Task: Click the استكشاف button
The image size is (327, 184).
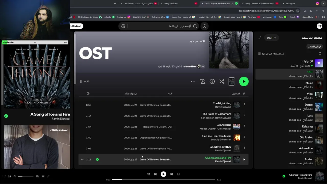Action: tap(76, 26)
